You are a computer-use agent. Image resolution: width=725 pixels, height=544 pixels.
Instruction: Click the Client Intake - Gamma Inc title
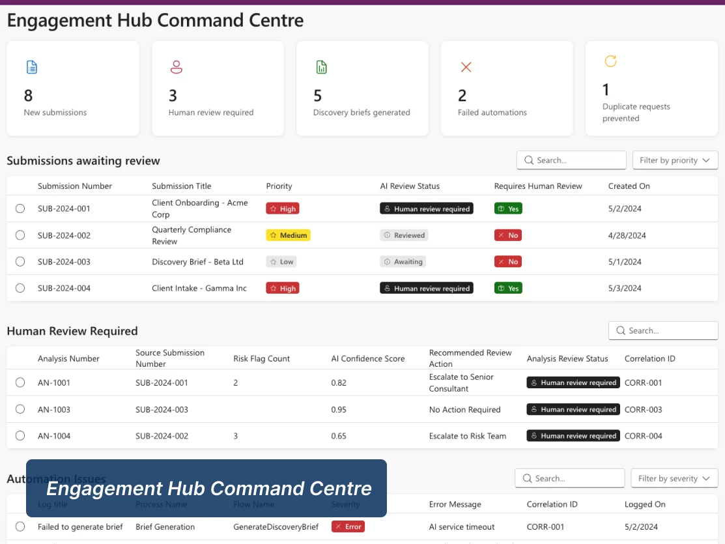pos(199,288)
